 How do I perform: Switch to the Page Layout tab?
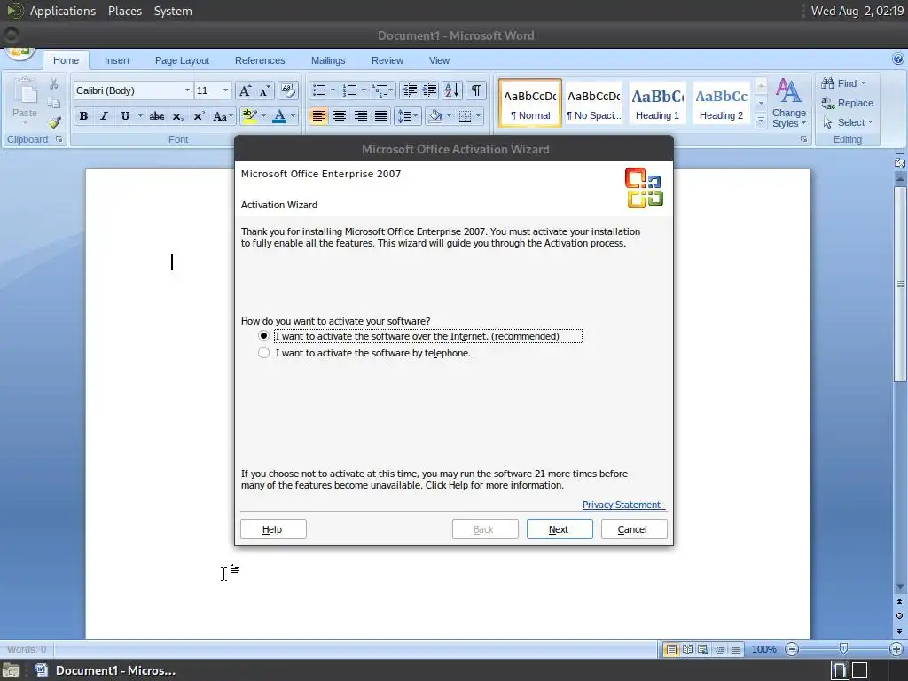coord(183,60)
